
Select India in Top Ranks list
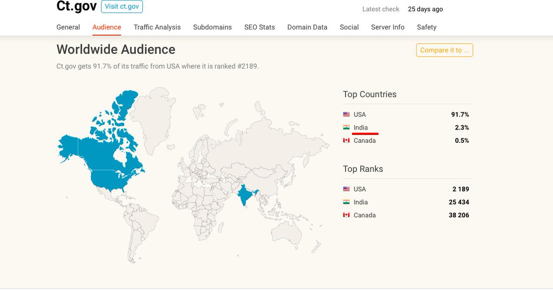[361, 202]
